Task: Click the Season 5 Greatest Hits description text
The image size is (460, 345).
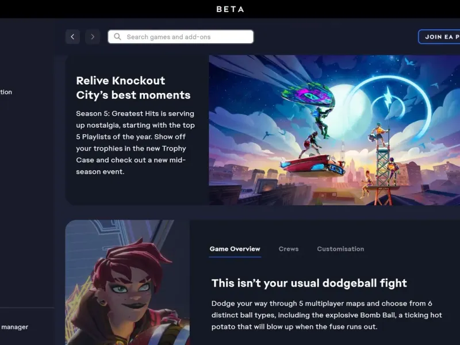Action: click(x=135, y=143)
